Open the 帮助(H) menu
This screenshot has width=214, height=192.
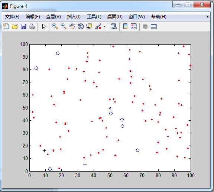[x=159, y=17]
